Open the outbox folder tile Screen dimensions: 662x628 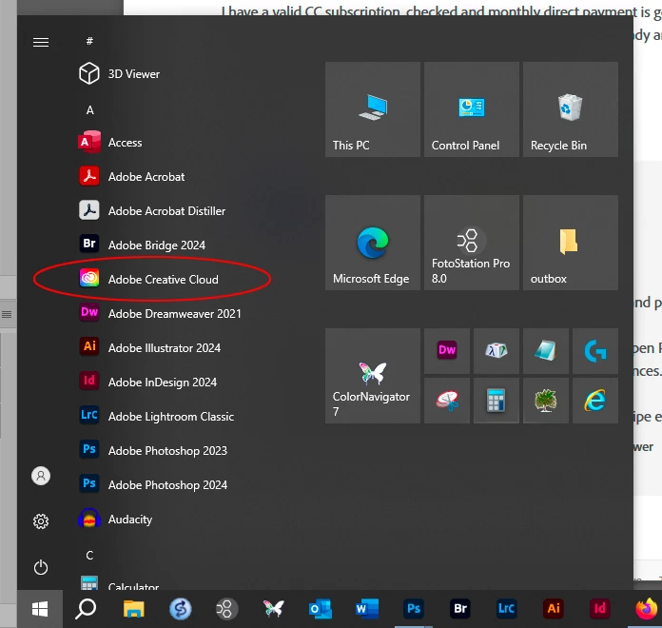(x=571, y=243)
